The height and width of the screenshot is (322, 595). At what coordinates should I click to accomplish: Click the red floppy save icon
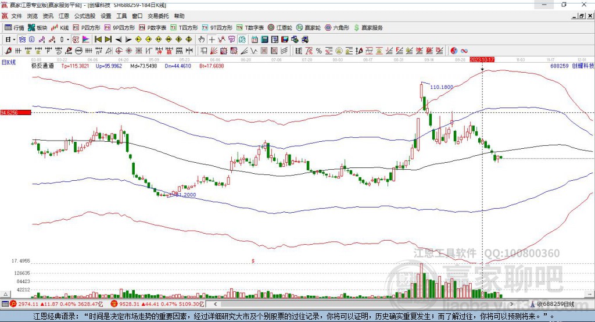[285, 39]
